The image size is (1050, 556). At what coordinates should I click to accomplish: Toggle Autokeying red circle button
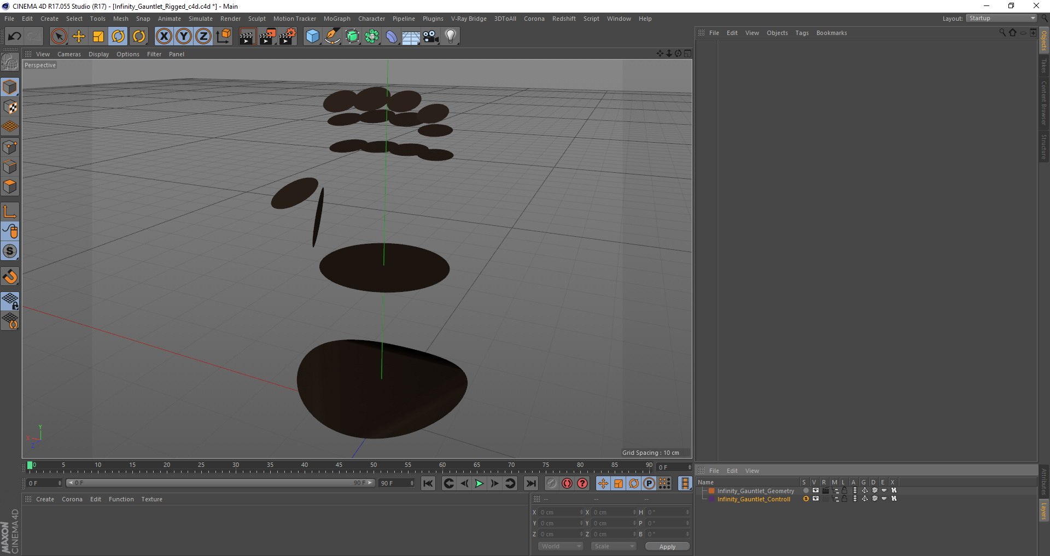click(567, 483)
